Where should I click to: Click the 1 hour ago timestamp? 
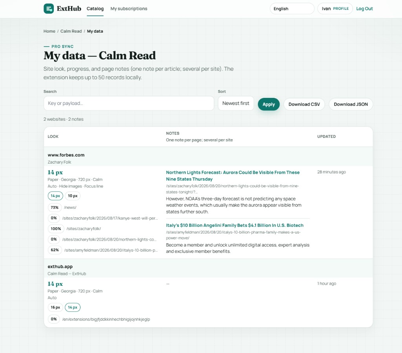[x=327, y=283]
